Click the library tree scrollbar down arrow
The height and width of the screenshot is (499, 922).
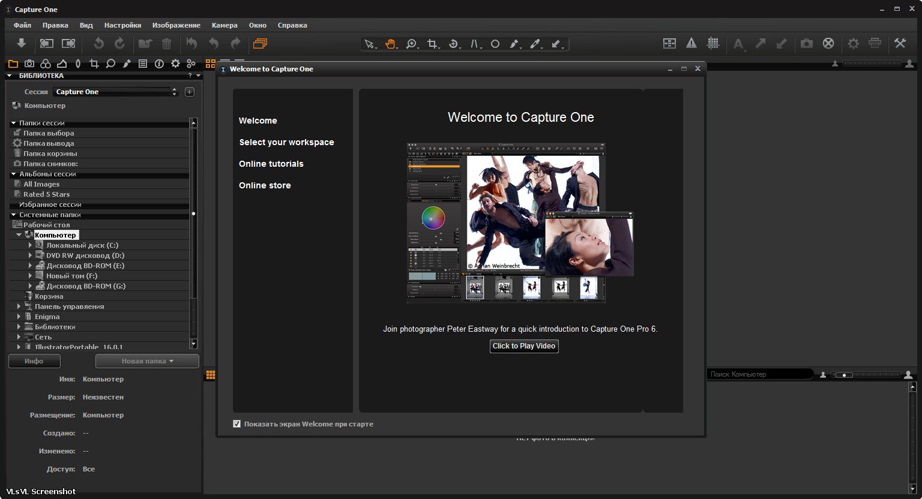(x=193, y=344)
